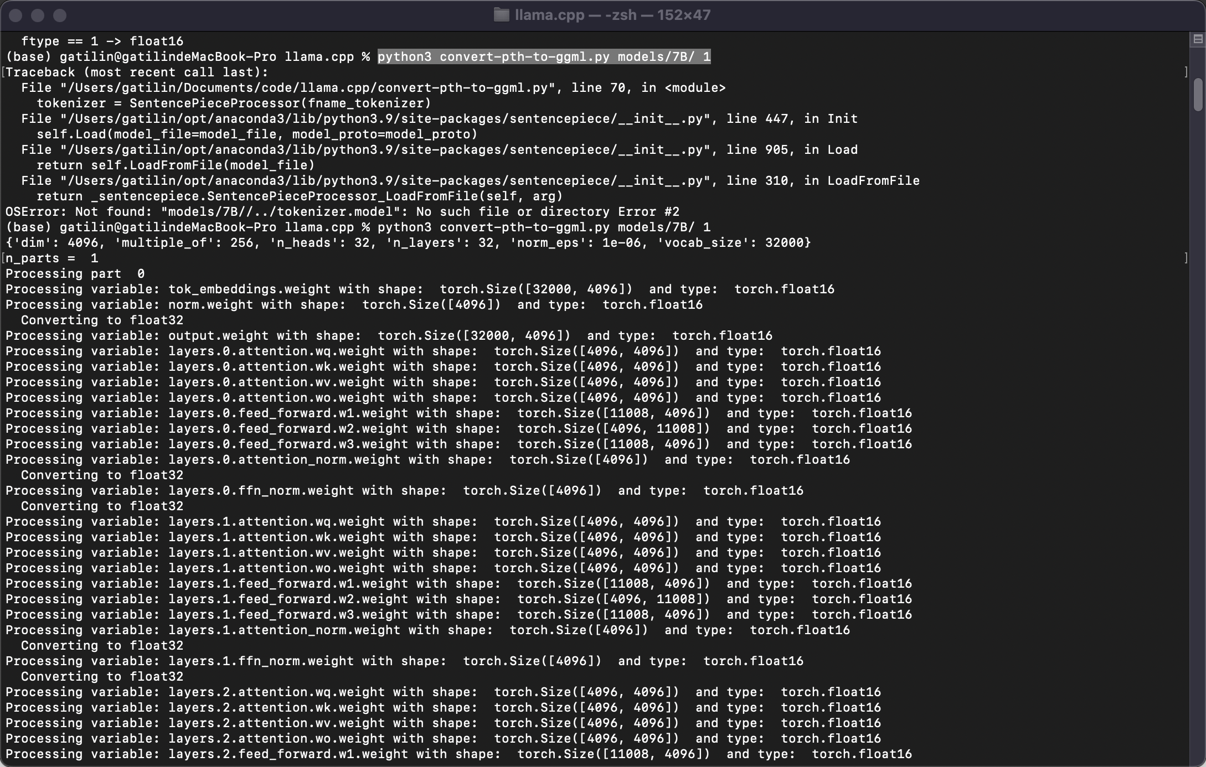The width and height of the screenshot is (1206, 767).
Task: Click the 'Processing part 0' output line
Action: point(75,274)
